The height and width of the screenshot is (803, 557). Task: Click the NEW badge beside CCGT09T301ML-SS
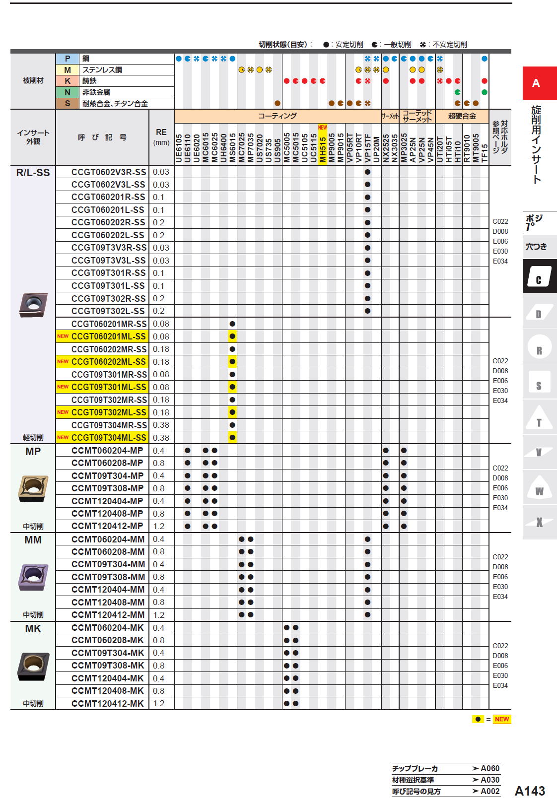(x=63, y=387)
